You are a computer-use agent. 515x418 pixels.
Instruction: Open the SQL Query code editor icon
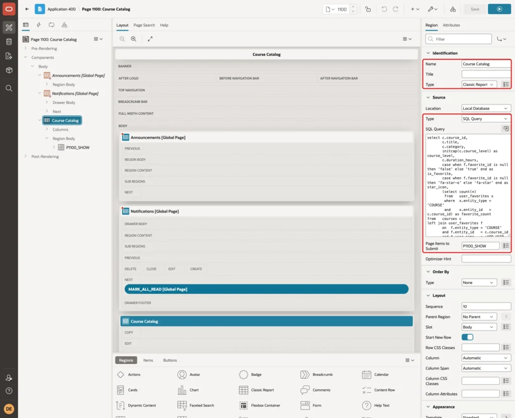tap(506, 129)
